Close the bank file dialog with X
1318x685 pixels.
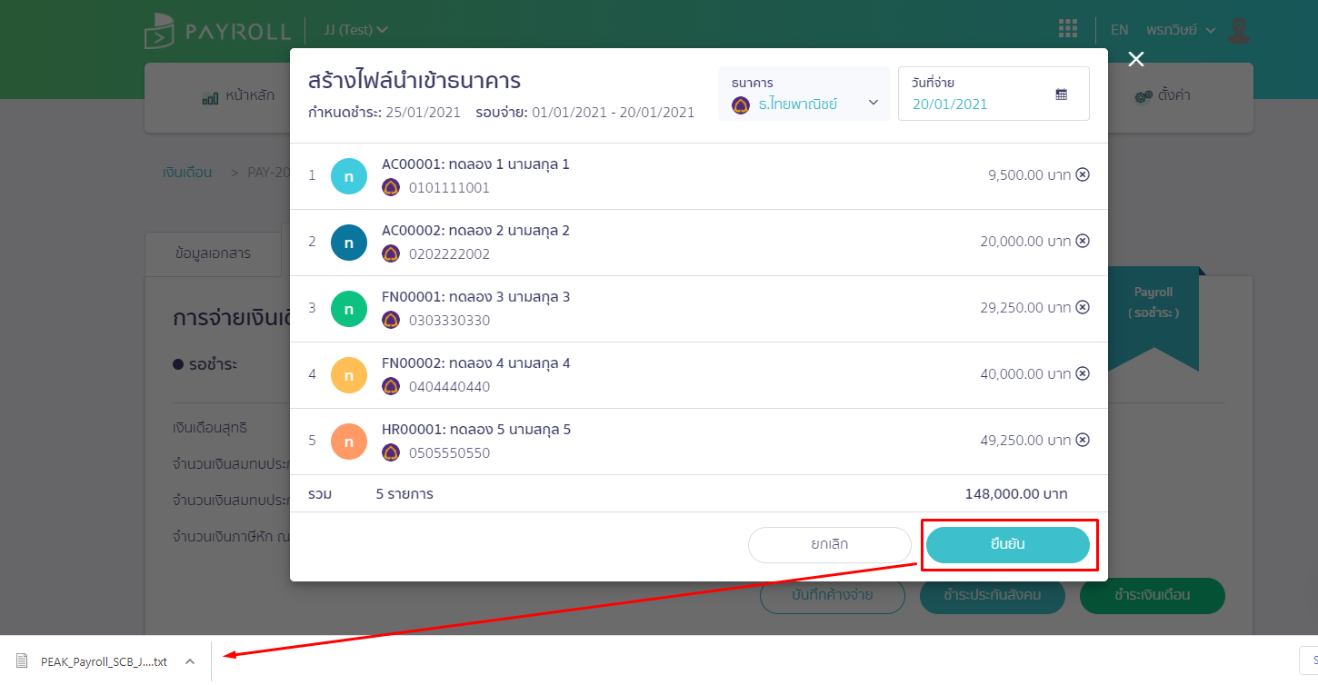[x=1135, y=59]
